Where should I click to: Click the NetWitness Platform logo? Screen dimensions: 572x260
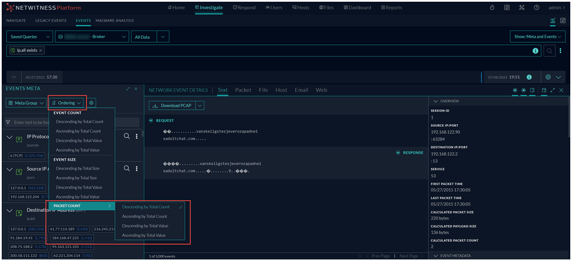pos(44,7)
